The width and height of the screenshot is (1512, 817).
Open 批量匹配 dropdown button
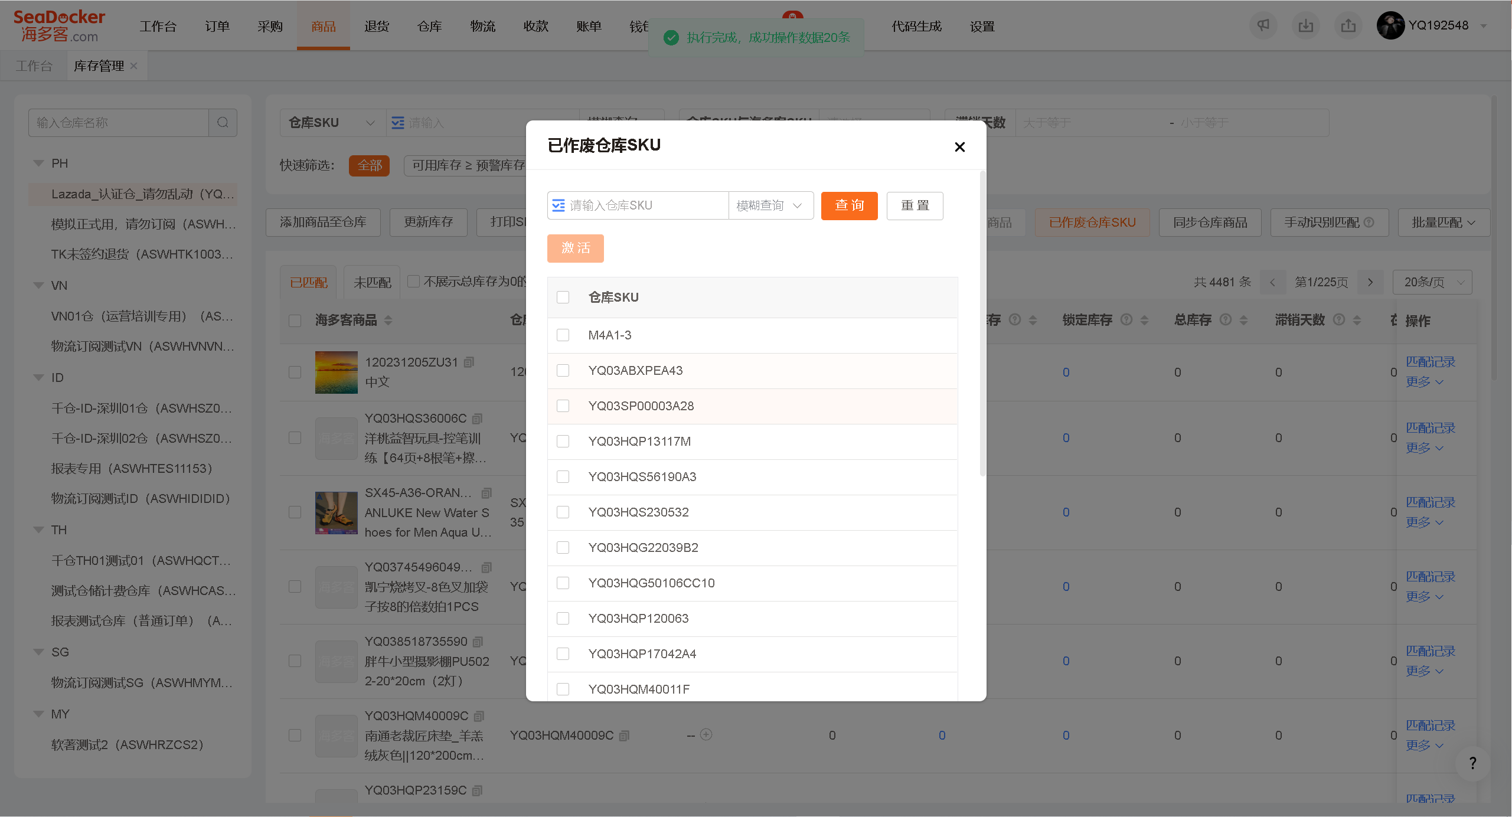tap(1444, 223)
